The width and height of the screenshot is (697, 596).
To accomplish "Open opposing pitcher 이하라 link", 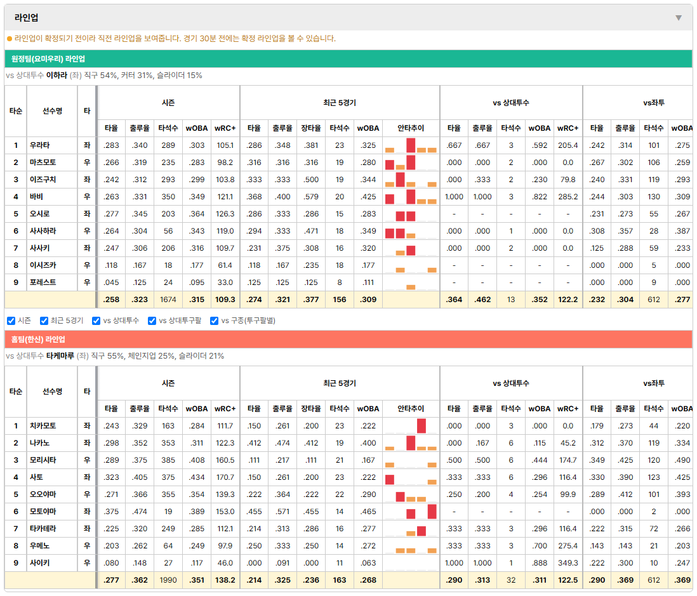I will click(x=56, y=76).
